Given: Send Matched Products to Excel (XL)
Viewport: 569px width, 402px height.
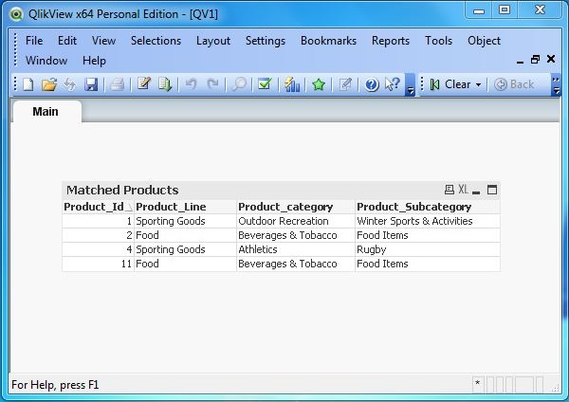Looking at the screenshot, I should [x=463, y=190].
